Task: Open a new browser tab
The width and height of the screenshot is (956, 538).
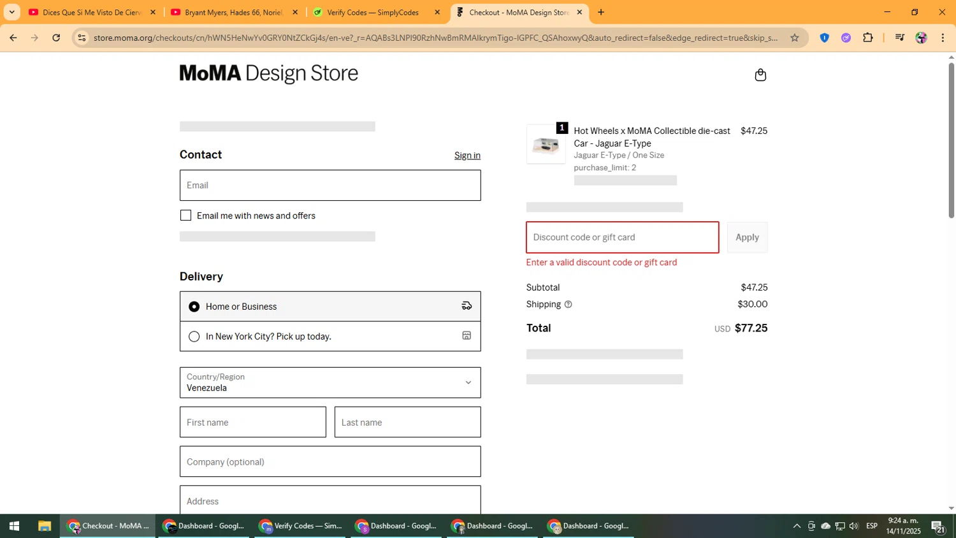Action: tap(600, 12)
